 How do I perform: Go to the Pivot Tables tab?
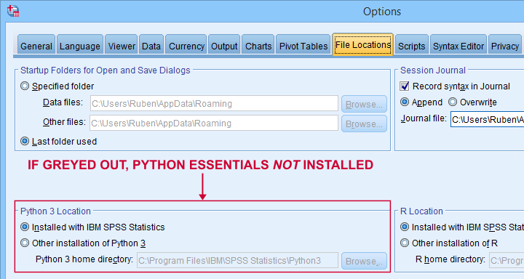tap(303, 44)
